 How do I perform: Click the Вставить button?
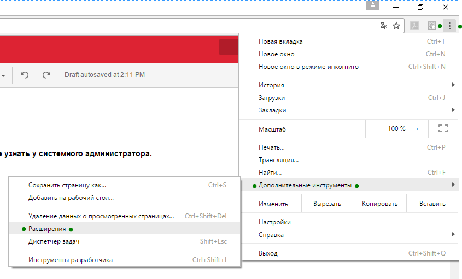pos(432,204)
